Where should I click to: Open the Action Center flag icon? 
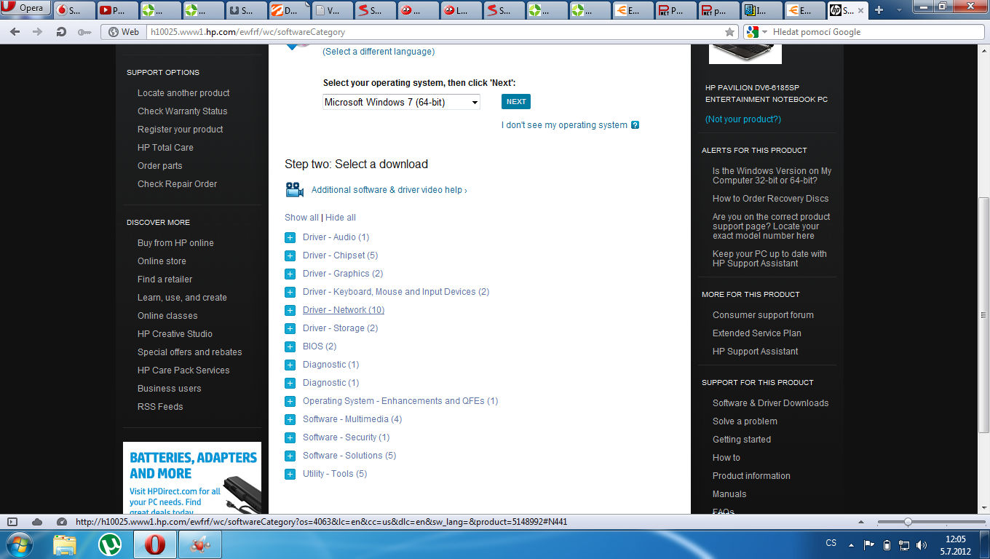tap(869, 544)
